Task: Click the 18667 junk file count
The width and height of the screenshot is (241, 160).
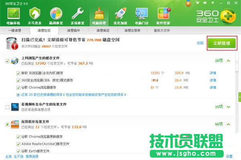Action: click(46, 47)
